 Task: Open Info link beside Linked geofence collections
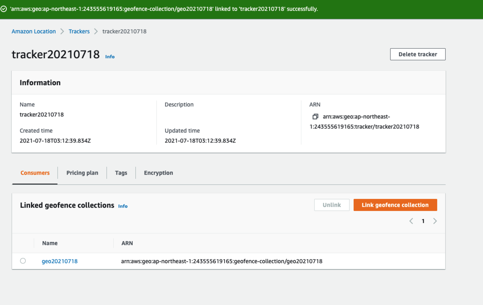pyautogui.click(x=123, y=206)
